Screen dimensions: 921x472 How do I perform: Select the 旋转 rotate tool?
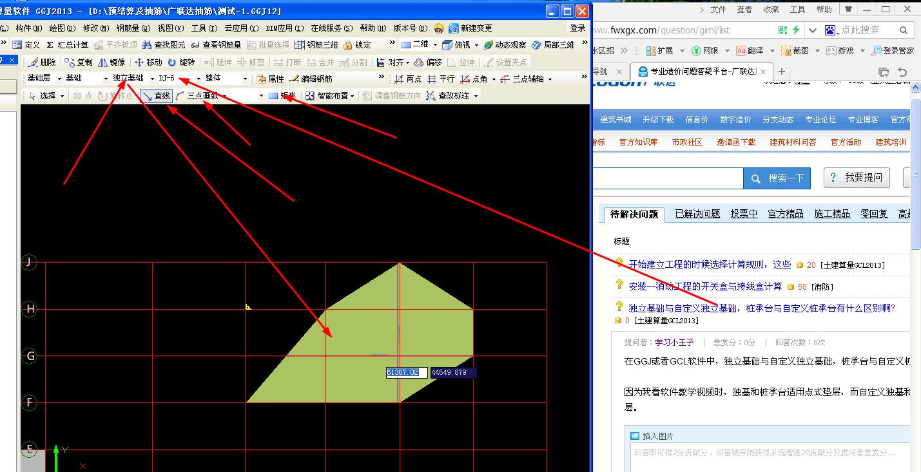(181, 62)
